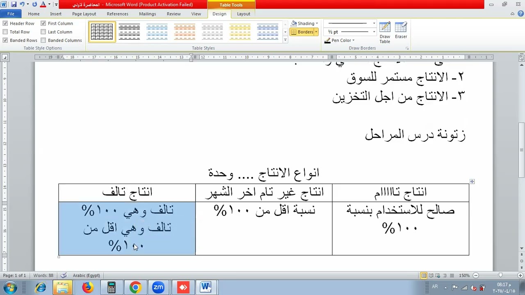The height and width of the screenshot is (295, 525).
Task: Toggle the Banded Rows checkbox
Action: click(x=5, y=40)
